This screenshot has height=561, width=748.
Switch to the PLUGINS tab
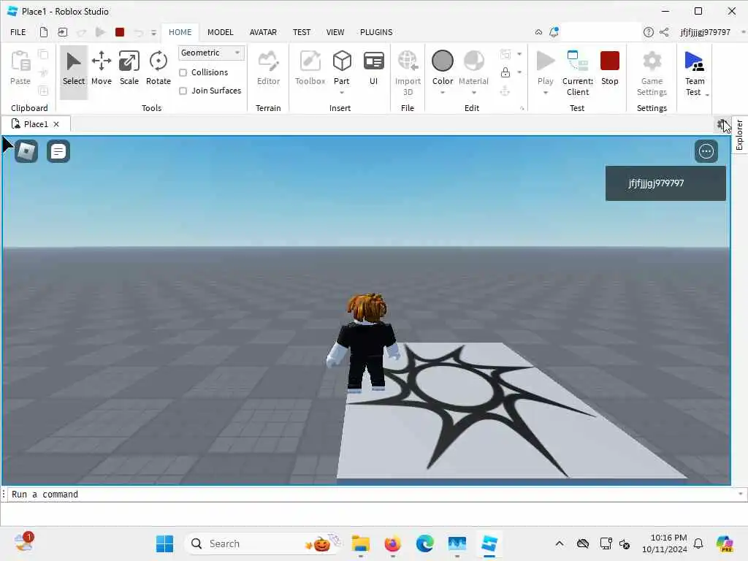coord(376,32)
